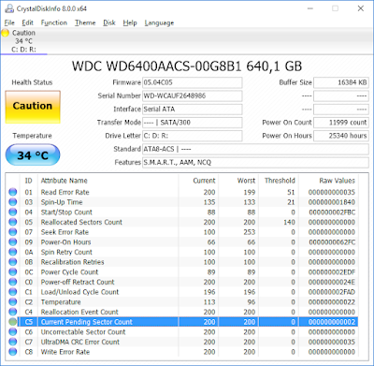
Task: Click the Firmware value field
Action: tap(193, 82)
